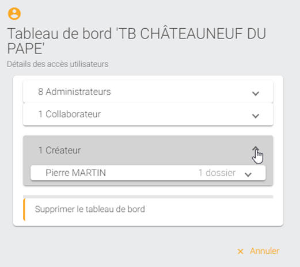Collapse the 1 Créateur section with up chevron
Screen dimensions: 300x267
[256, 149]
